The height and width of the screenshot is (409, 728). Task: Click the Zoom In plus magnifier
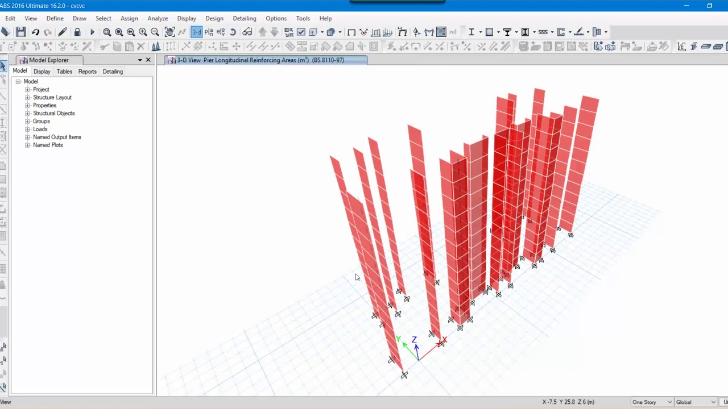[143, 32]
